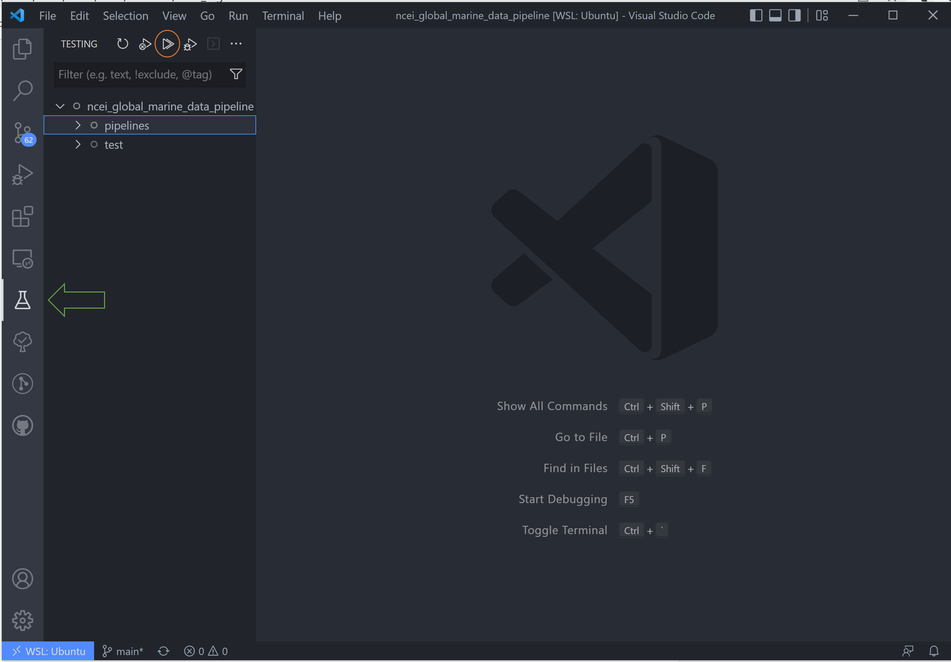
Task: Run failed tests button
Action: click(x=145, y=44)
